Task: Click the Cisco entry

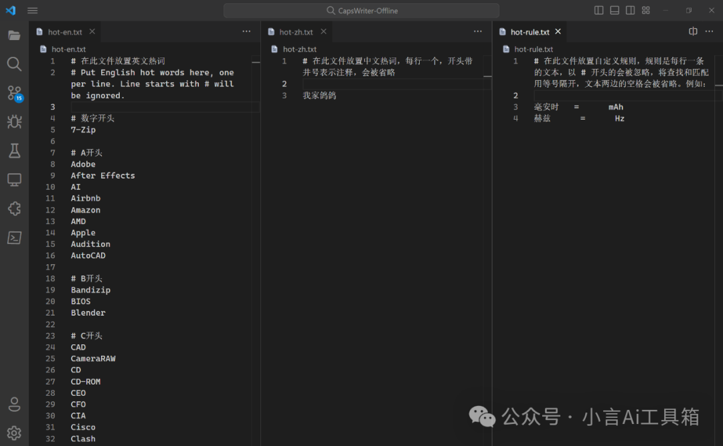Action: (x=83, y=427)
